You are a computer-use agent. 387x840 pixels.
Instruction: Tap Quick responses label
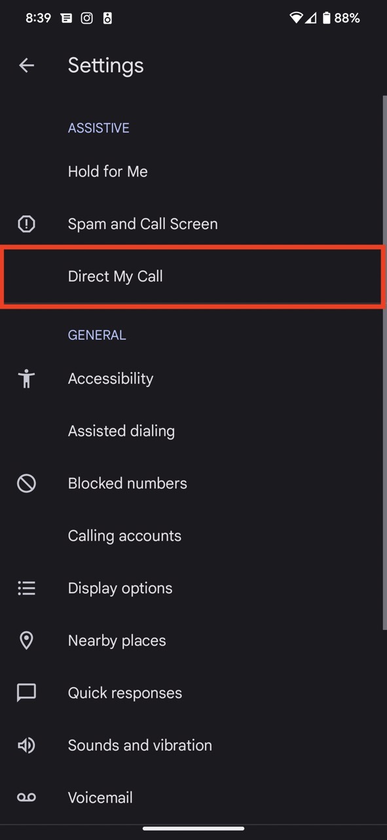[125, 693]
